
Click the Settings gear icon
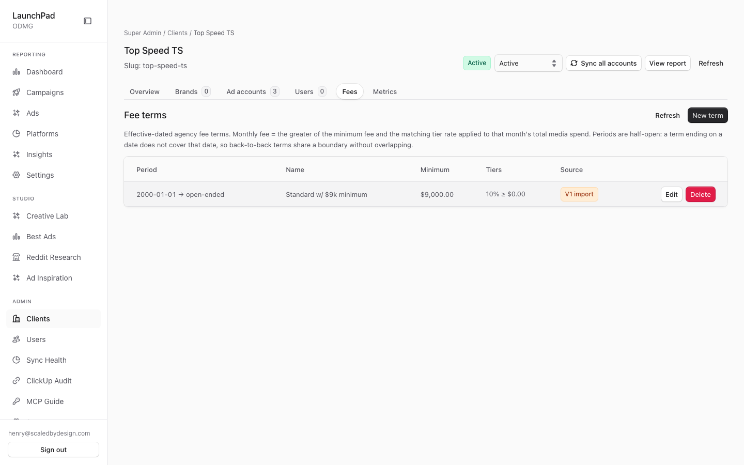pos(17,175)
